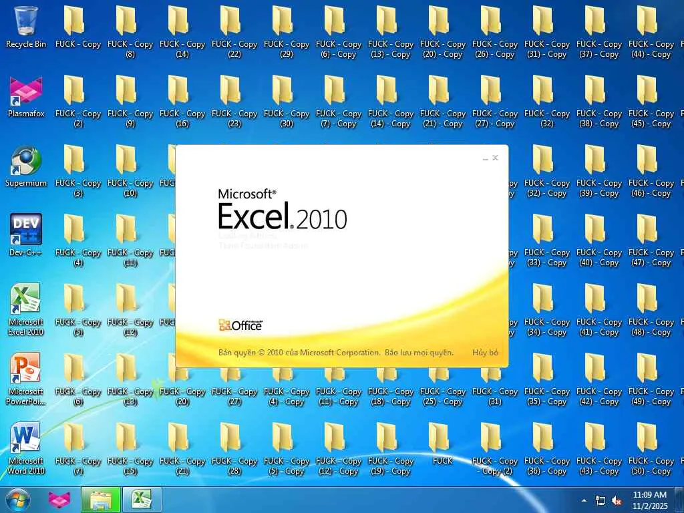Select the folder 'FUCK - Copy (11) - Copy'
684x513 pixels.
339,386
